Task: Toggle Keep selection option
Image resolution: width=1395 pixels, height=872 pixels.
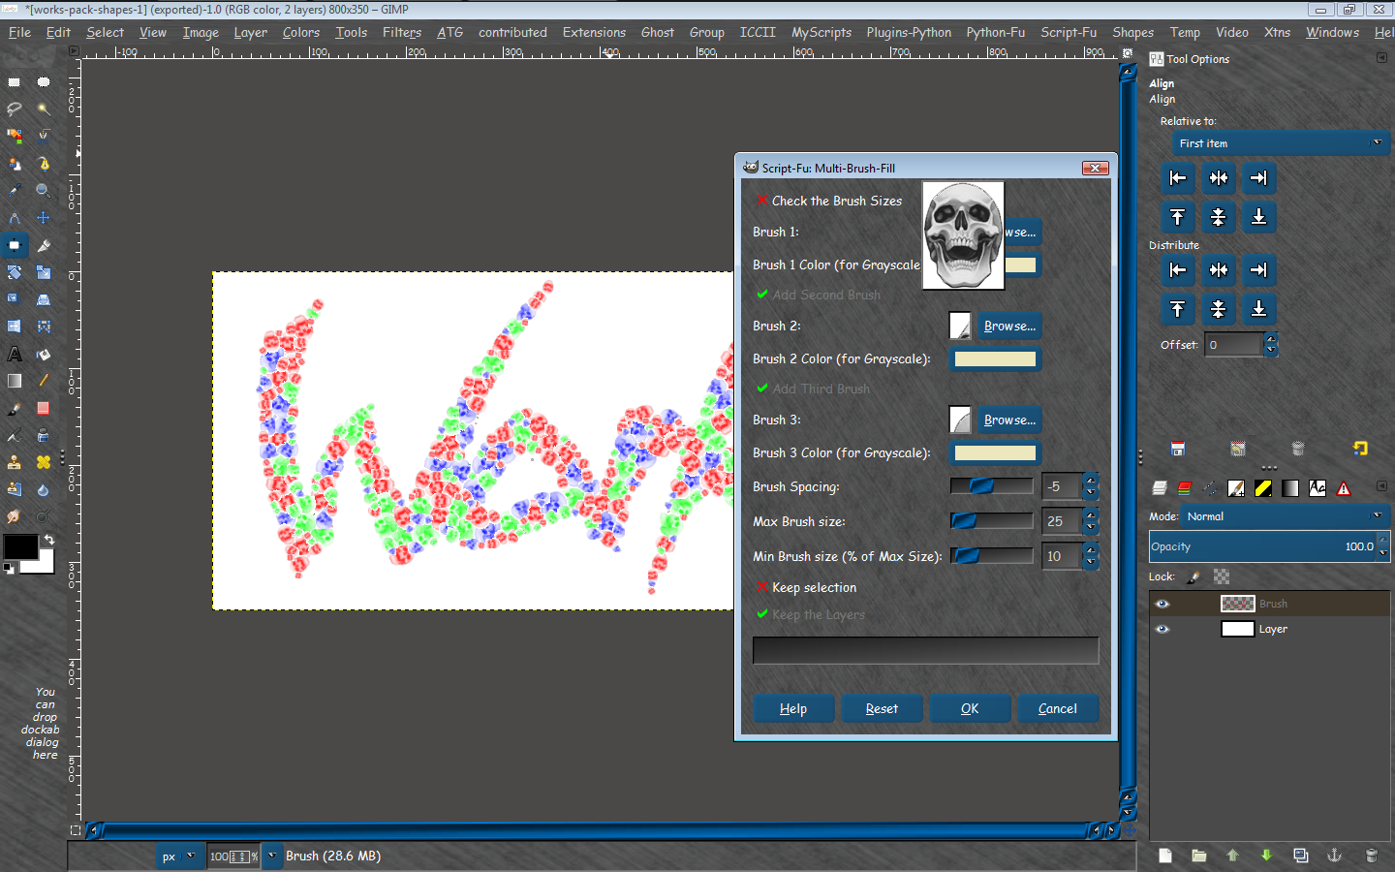Action: [x=806, y=587]
